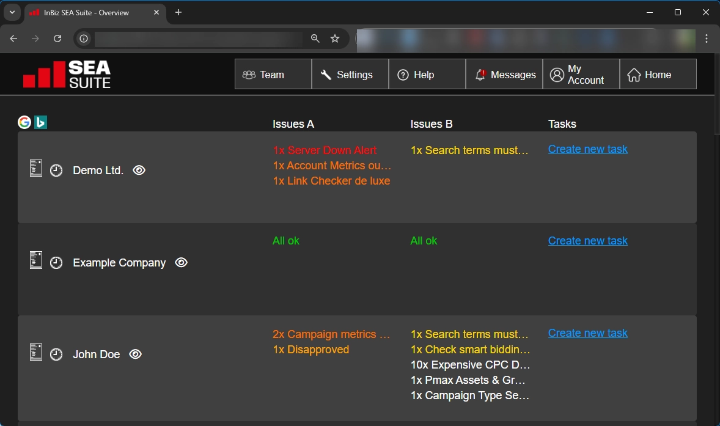Click the SEA Suite logo

(x=66, y=74)
